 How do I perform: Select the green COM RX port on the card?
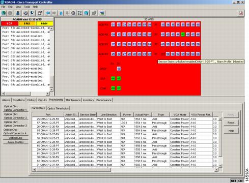pos(113,88)
